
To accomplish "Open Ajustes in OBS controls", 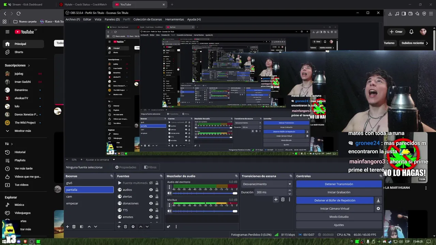I will [339, 225].
